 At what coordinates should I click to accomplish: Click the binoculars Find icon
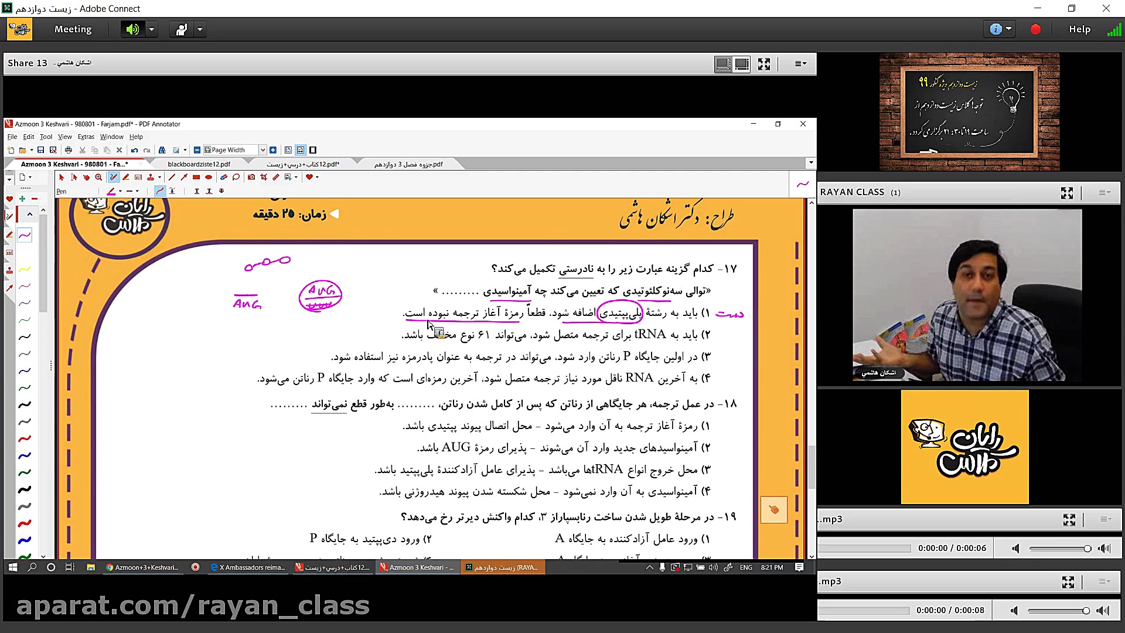pos(162,150)
